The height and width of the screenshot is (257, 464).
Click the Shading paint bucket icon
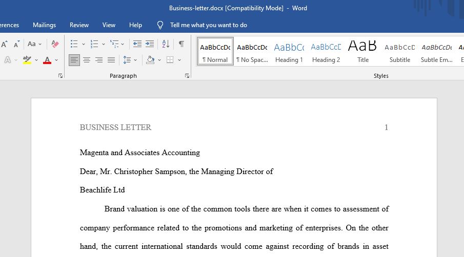pyautogui.click(x=150, y=60)
